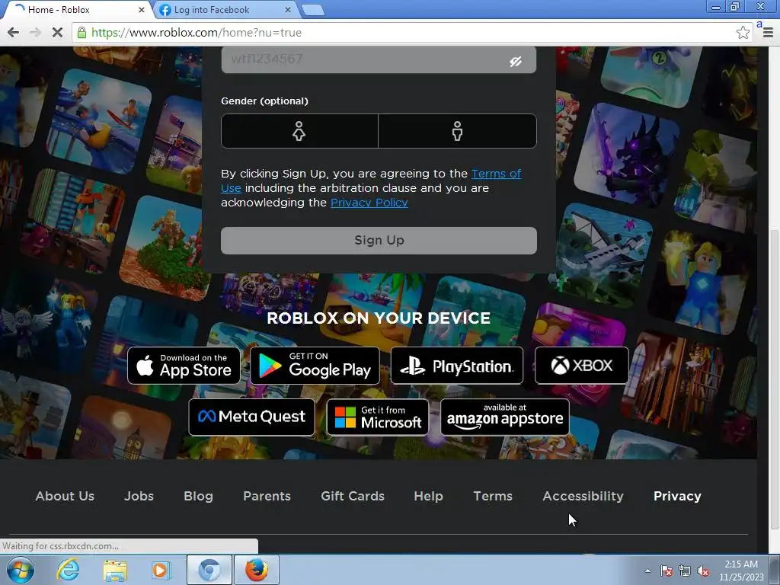Image resolution: width=780 pixels, height=585 pixels.
Task: Click the Action Center flag tray icon
Action: (x=667, y=571)
